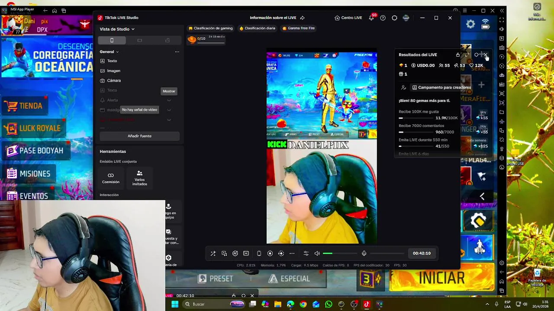Click the phone orientation icon in bottom toolbar
554x311 pixels.
click(259, 254)
